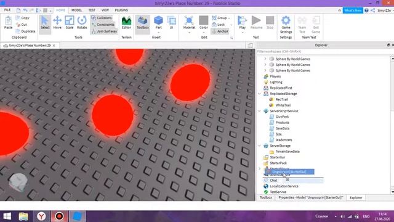394x222 pixels.
Task: Select WhiteTrail in Explorer
Action: tap(283, 105)
